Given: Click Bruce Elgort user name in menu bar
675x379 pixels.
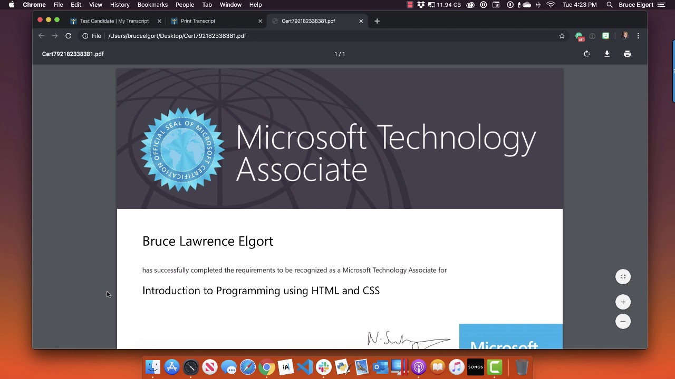Looking at the screenshot, I should pyautogui.click(x=636, y=5).
